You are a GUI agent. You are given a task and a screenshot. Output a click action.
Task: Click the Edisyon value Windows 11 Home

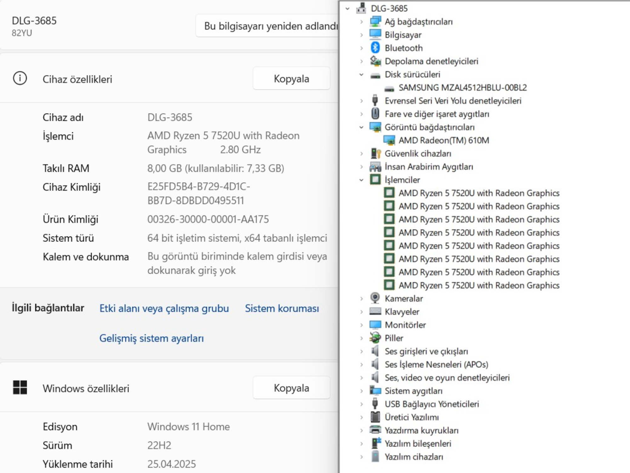[x=188, y=426]
